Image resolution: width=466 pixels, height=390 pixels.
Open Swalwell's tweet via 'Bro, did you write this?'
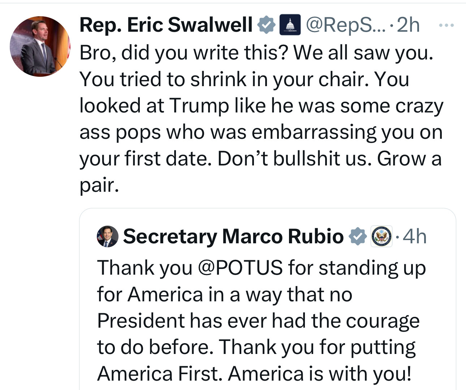(x=184, y=53)
